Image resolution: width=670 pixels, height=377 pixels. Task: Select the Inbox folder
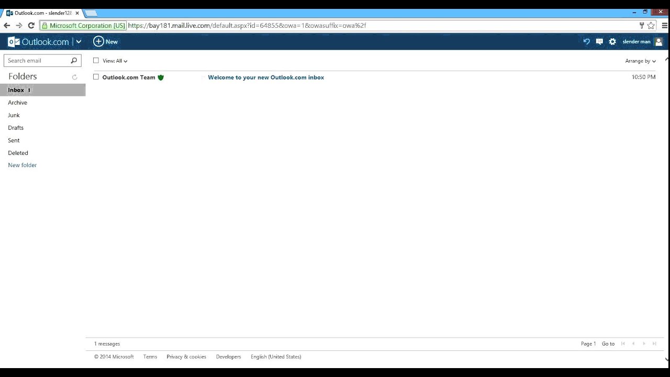pyautogui.click(x=43, y=90)
